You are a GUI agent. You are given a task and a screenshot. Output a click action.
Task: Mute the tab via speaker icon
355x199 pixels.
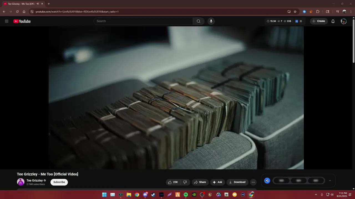[x=38, y=4]
